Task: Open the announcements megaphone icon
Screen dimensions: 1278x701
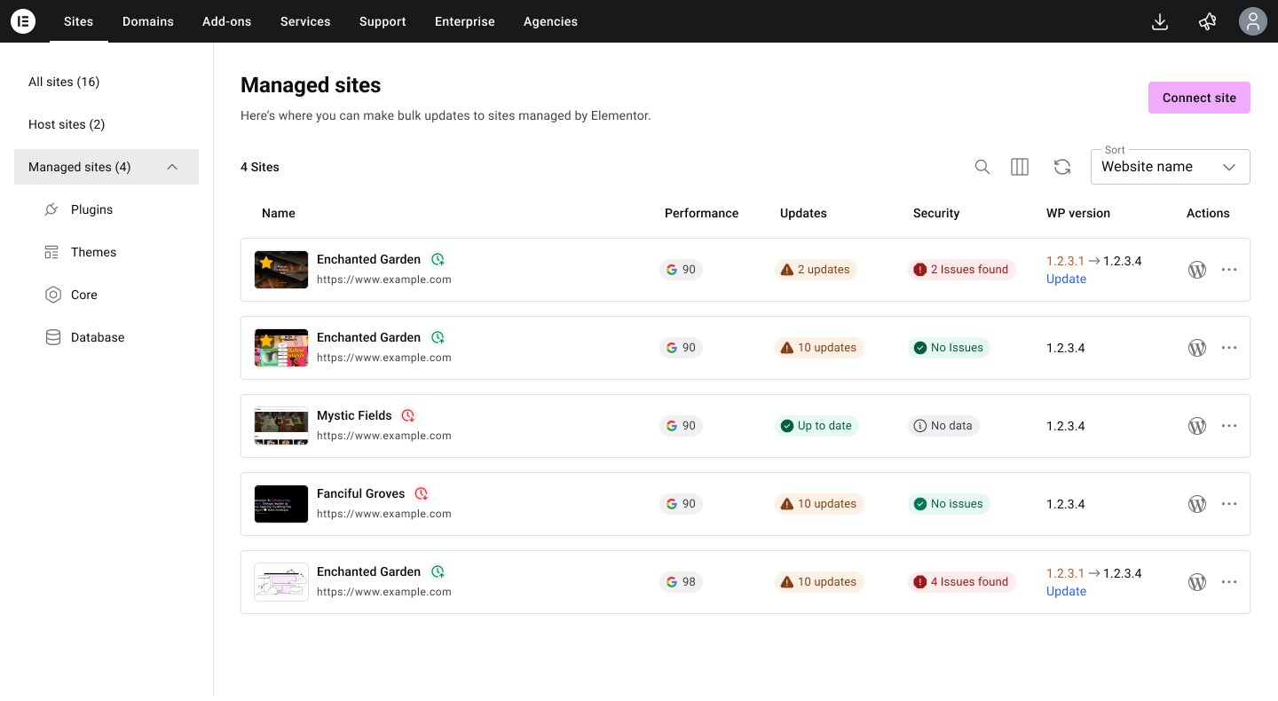Action: (1207, 21)
